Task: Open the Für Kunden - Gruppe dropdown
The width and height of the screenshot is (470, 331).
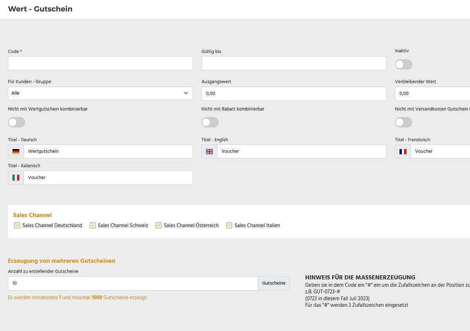Action: tap(100, 93)
